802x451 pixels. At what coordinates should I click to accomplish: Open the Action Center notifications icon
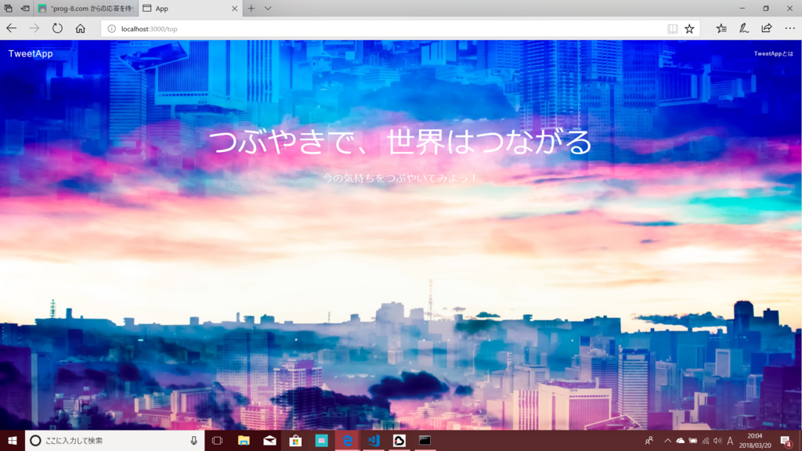[x=786, y=440]
